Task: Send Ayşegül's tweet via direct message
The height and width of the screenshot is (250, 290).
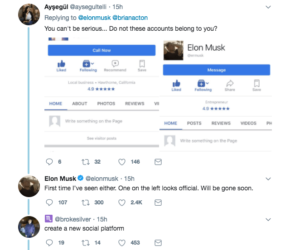Action: click(158, 162)
